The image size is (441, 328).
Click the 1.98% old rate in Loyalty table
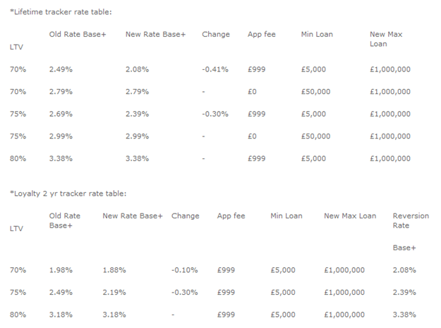[60, 270]
